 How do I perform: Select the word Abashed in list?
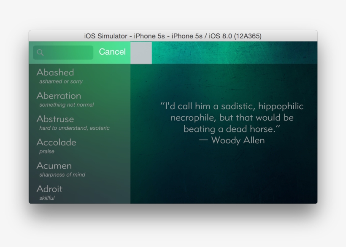point(55,72)
